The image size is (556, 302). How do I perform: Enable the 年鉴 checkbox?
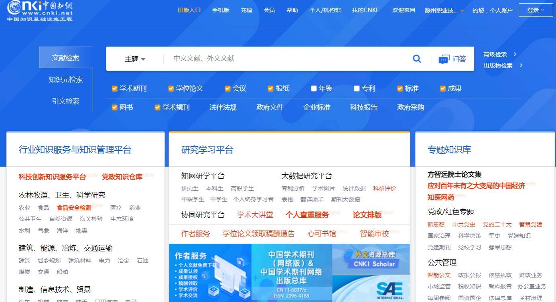click(x=314, y=89)
